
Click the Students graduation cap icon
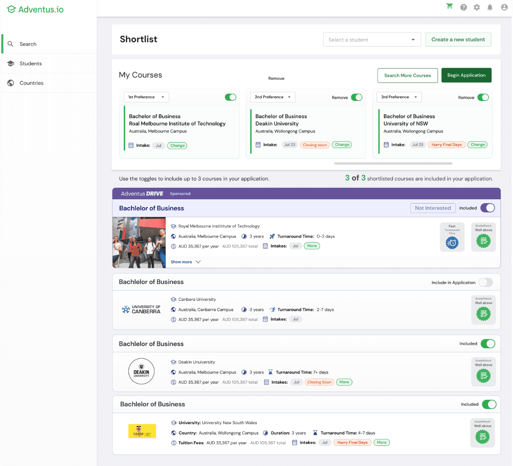(x=11, y=64)
